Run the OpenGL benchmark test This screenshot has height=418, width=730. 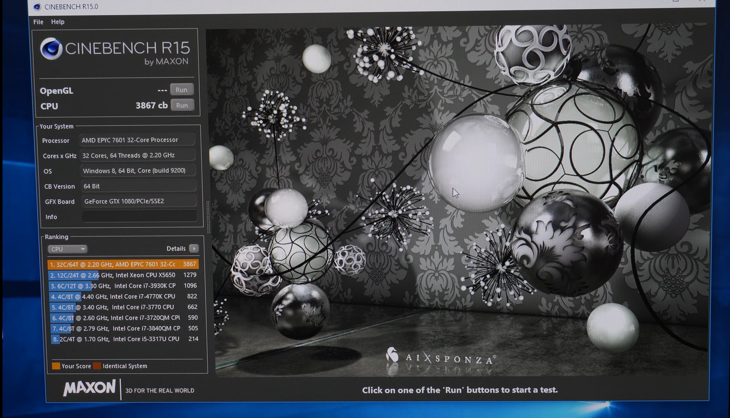181,90
